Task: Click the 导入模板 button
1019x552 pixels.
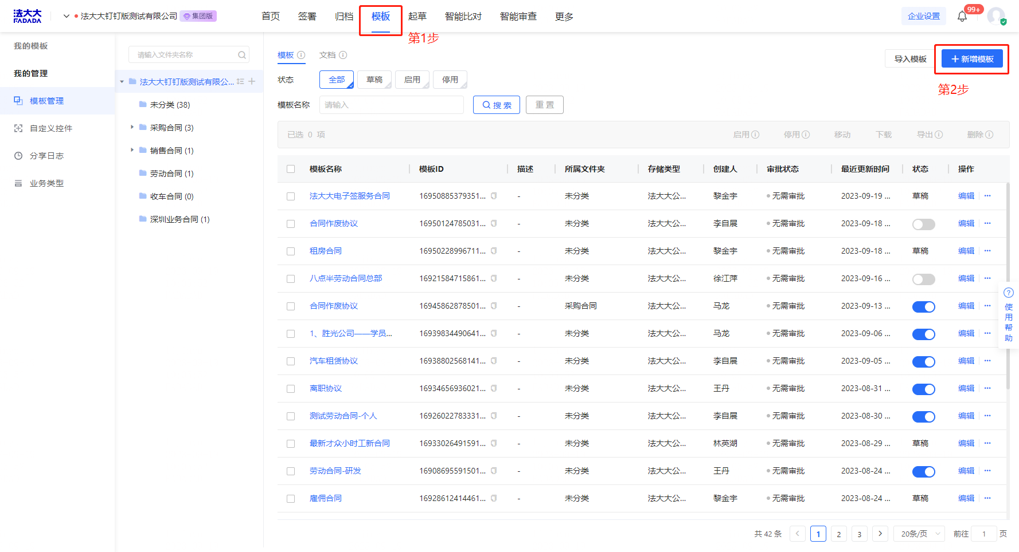Action: [x=910, y=59]
